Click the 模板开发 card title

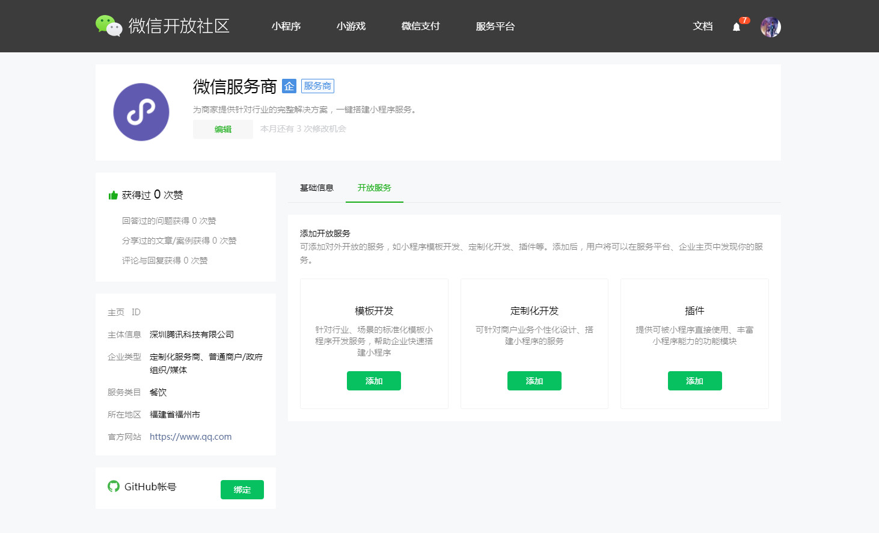(x=374, y=311)
